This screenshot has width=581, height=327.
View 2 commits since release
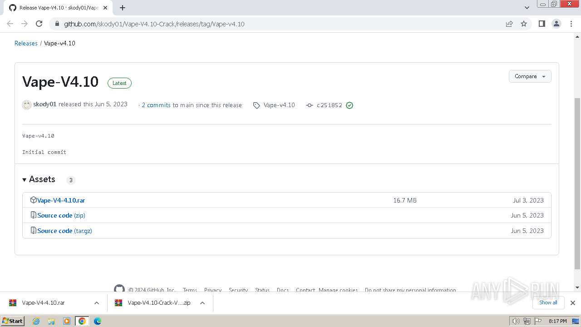pos(156,105)
